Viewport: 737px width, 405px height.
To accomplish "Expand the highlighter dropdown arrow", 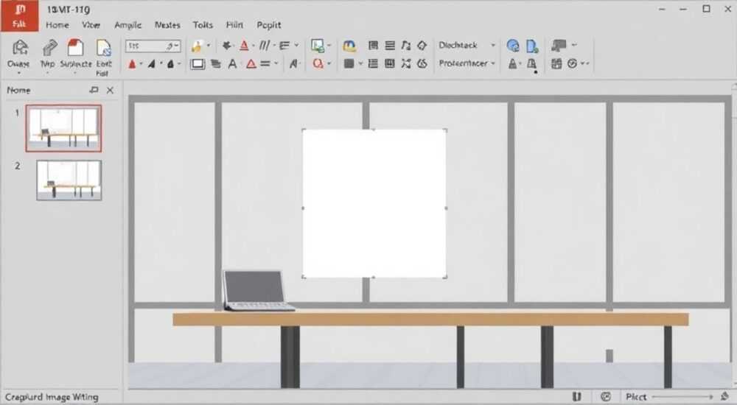I will tap(209, 46).
